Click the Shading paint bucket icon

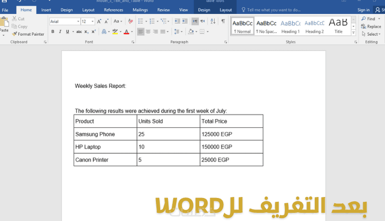coord(191,32)
